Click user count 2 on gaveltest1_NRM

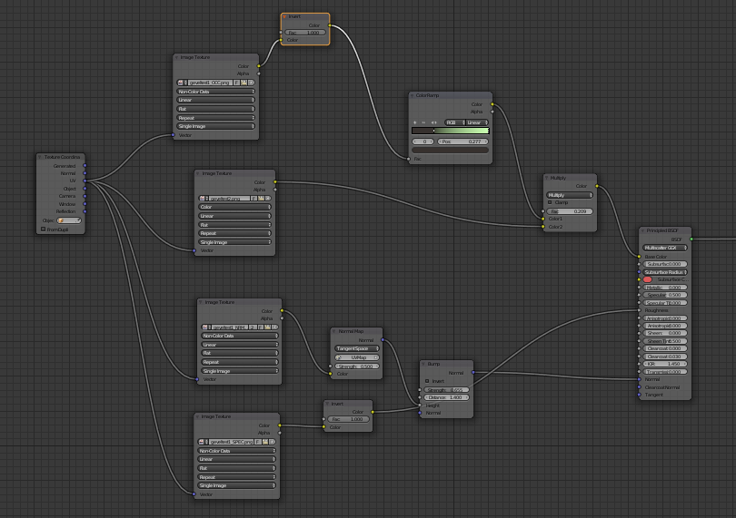pos(253,327)
